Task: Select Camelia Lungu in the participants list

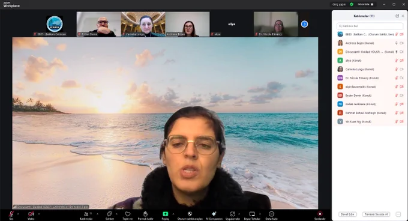Action: pos(370,69)
